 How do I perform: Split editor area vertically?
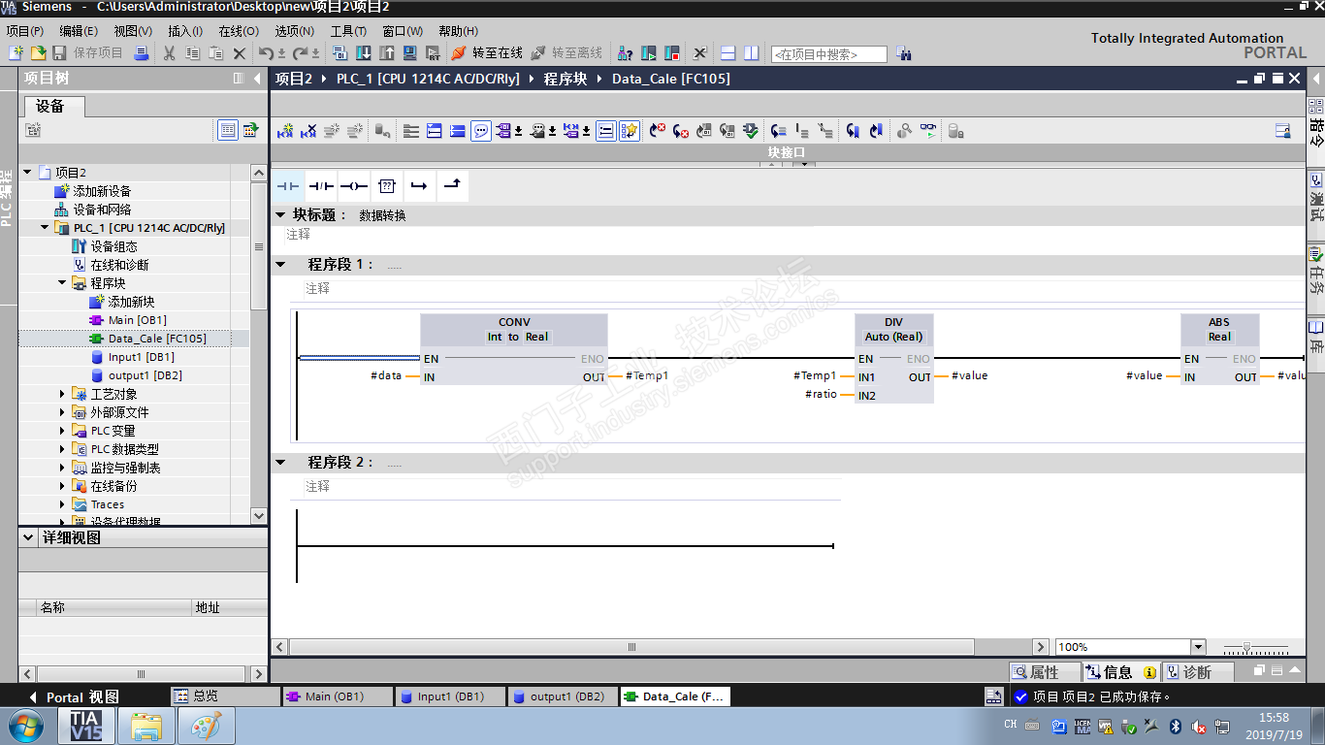coord(752,52)
